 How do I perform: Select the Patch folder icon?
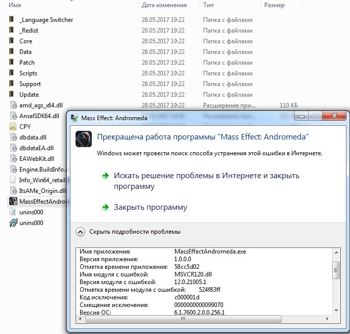click(12, 62)
